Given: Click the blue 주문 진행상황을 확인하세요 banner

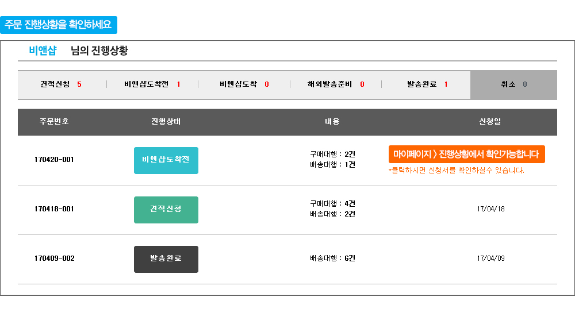Looking at the screenshot, I should point(58,25).
